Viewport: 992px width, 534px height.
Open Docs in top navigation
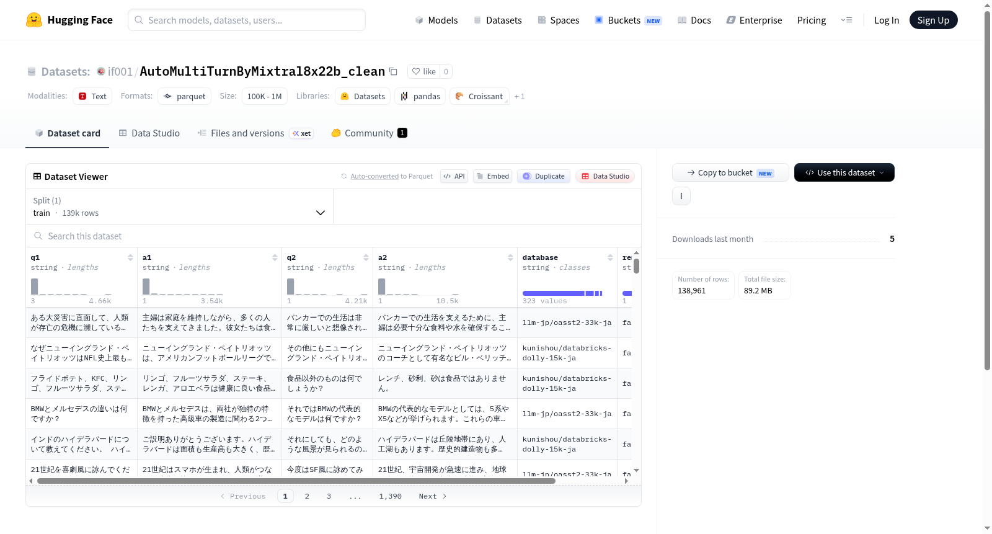click(x=694, y=20)
